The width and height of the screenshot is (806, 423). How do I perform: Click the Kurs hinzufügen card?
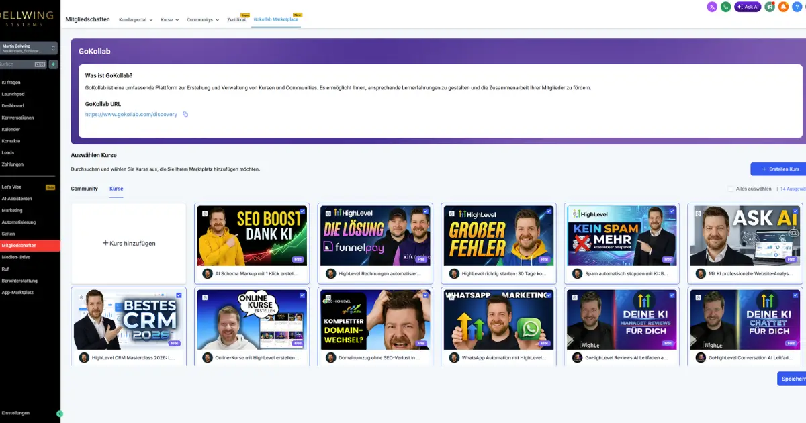128,243
